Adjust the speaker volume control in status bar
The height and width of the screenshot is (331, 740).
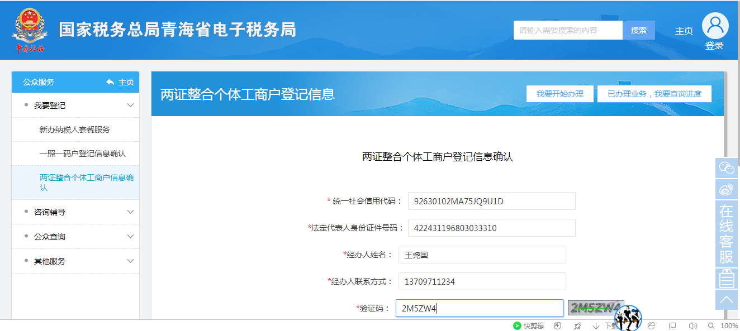[693, 326]
